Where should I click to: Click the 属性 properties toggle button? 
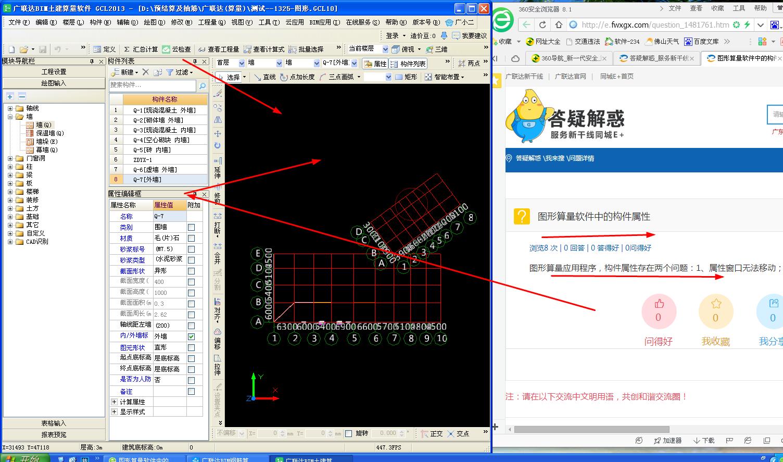(375, 63)
